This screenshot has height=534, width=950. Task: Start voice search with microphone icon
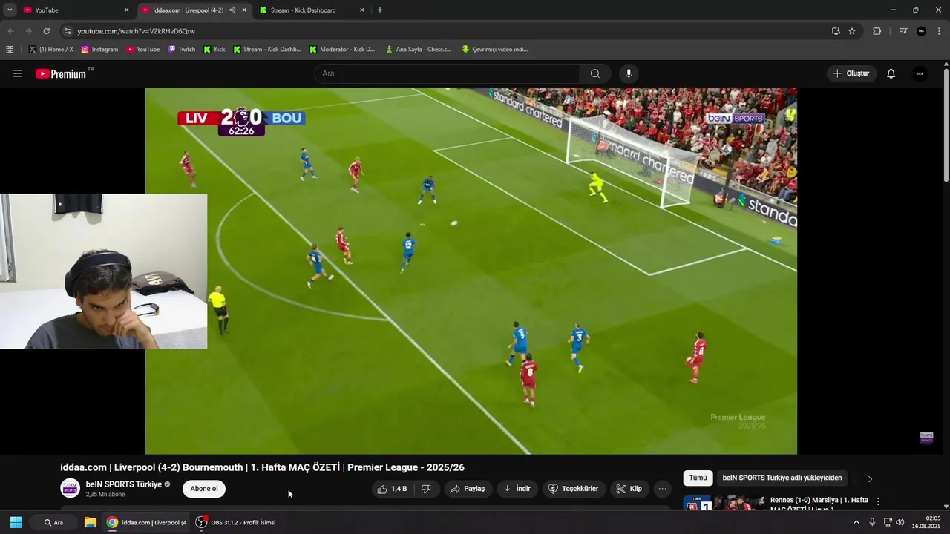click(x=629, y=73)
